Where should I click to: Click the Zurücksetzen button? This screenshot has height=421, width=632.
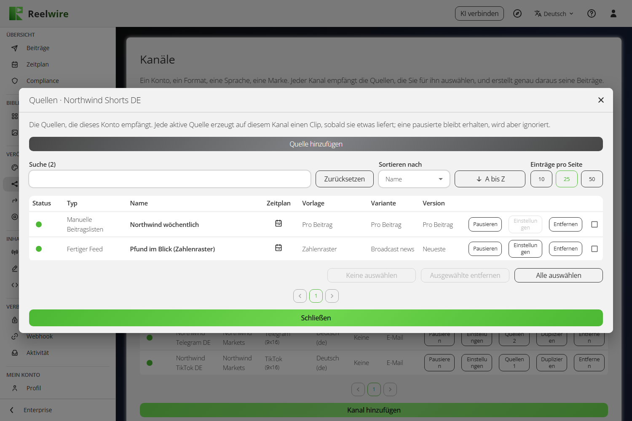tap(345, 179)
